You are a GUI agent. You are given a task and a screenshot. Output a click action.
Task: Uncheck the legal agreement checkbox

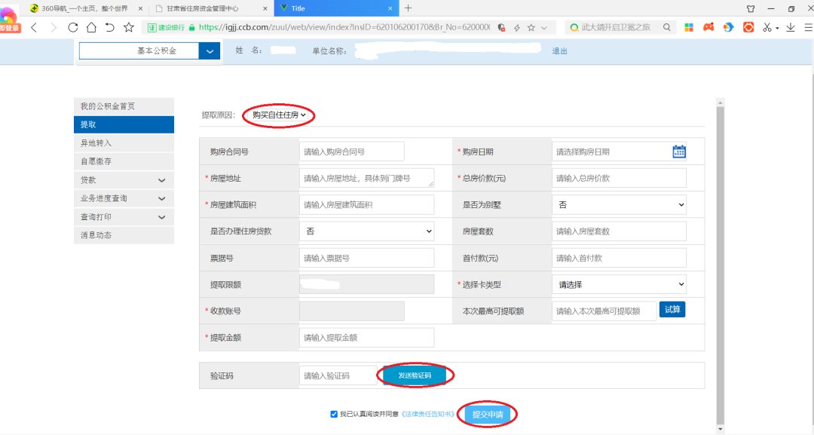coord(334,414)
